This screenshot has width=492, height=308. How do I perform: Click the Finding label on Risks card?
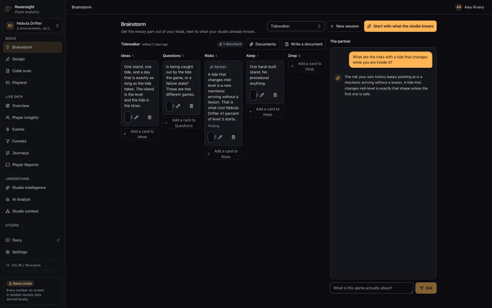click(213, 126)
